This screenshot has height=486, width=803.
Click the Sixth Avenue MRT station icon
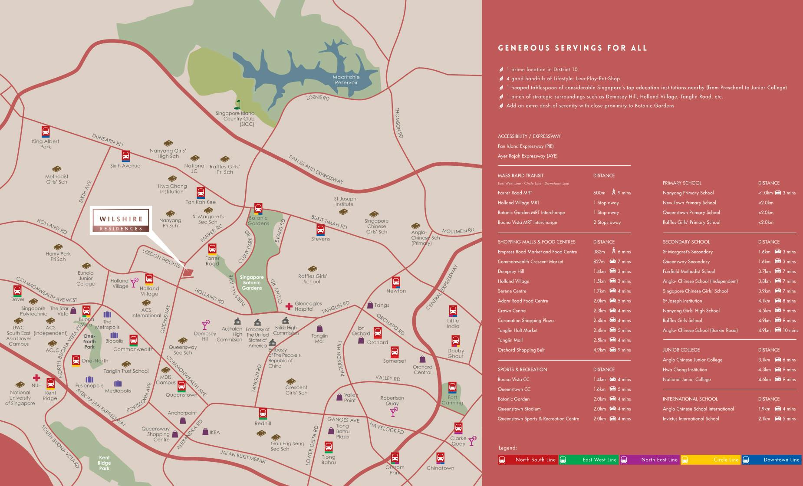(x=125, y=156)
